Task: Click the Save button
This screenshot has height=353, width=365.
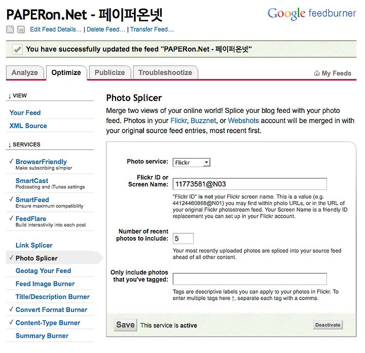Action: tap(126, 325)
